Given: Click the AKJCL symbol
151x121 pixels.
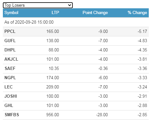Looking at the screenshot, I should coord(11,59).
